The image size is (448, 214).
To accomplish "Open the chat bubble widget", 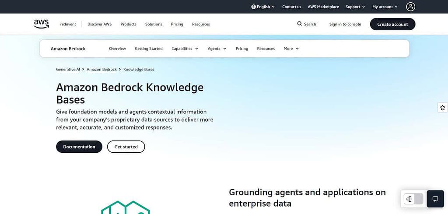I will (435, 199).
